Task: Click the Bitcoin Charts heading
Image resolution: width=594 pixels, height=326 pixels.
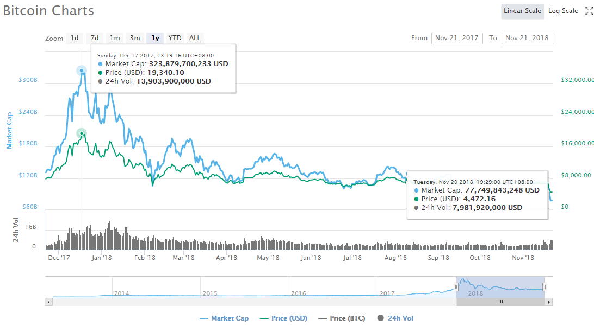Action: pos(48,10)
